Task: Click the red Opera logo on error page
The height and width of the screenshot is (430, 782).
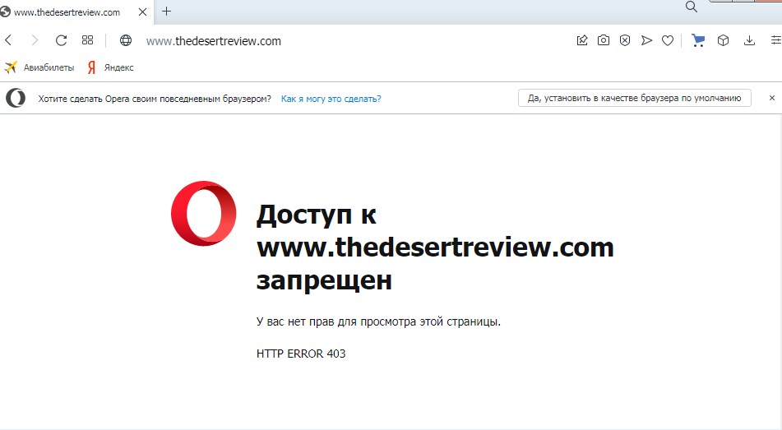Action: point(203,214)
